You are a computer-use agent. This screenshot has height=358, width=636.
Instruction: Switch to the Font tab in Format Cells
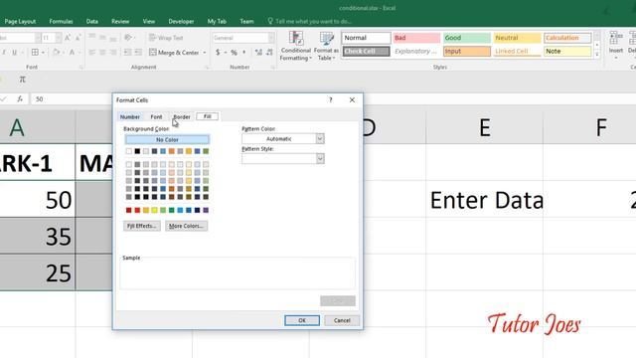[156, 117]
